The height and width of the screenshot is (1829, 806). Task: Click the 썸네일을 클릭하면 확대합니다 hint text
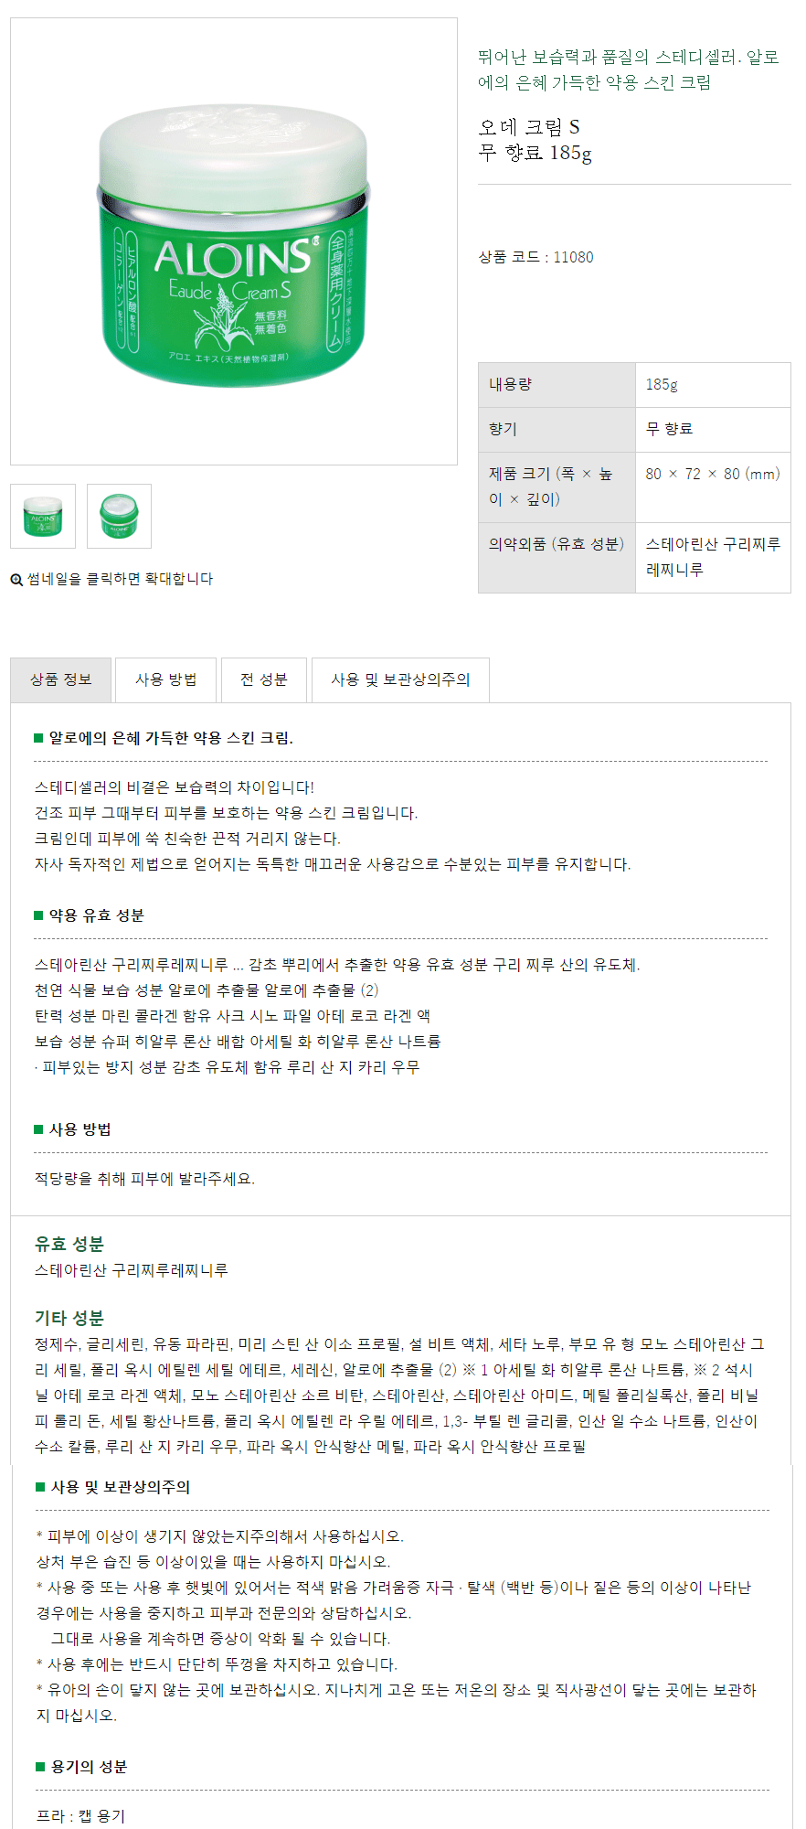120,579
